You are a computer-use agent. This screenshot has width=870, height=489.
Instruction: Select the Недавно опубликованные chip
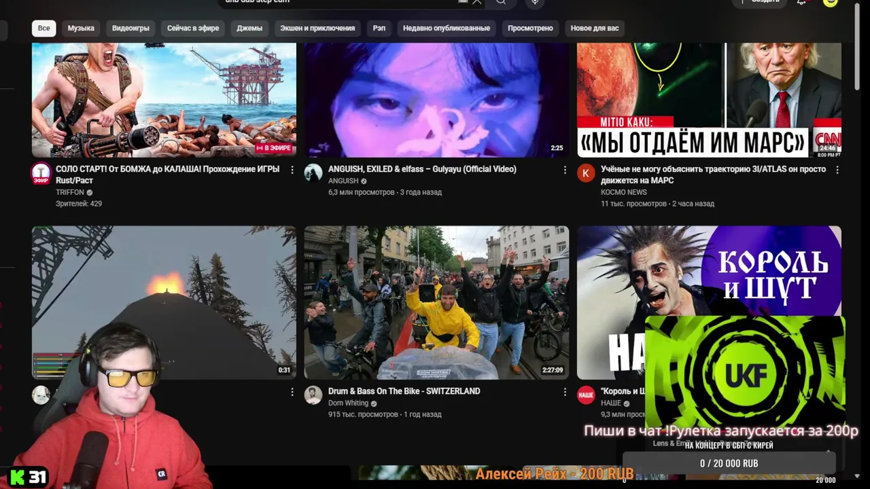click(x=447, y=28)
